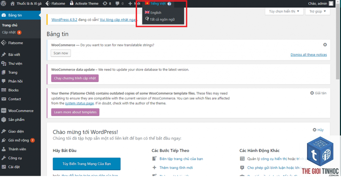Click the user icon for Thành viên
Screen dimensions: 341x177
click(4, 149)
